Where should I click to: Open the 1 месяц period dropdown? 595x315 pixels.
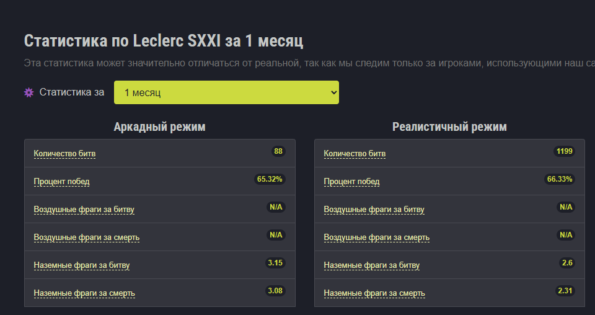(x=226, y=92)
